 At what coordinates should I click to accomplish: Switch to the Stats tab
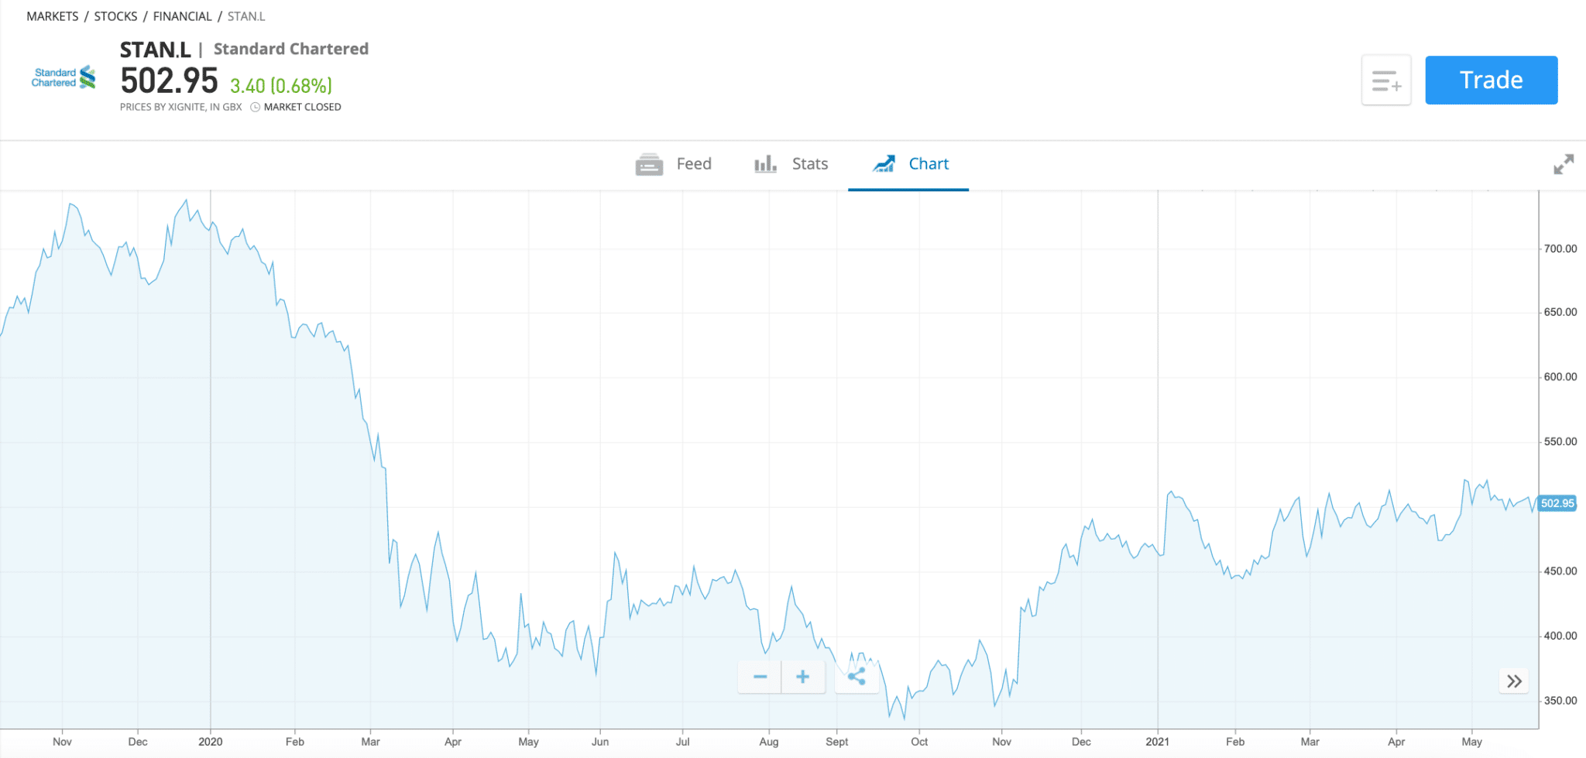point(809,164)
